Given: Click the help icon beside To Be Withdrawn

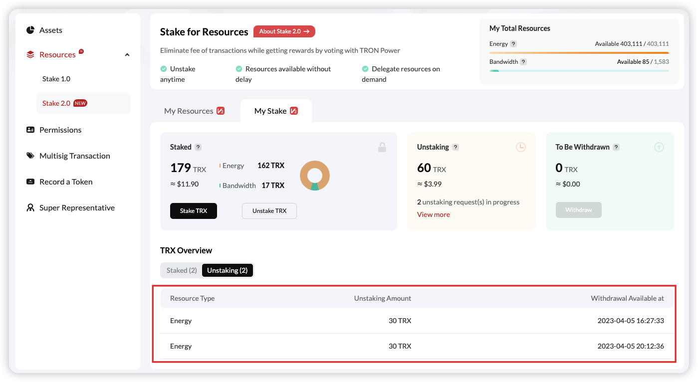Looking at the screenshot, I should pyautogui.click(x=616, y=147).
